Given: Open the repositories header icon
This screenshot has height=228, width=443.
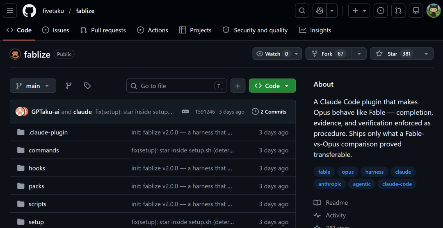Looking at the screenshot, I should (x=416, y=11).
